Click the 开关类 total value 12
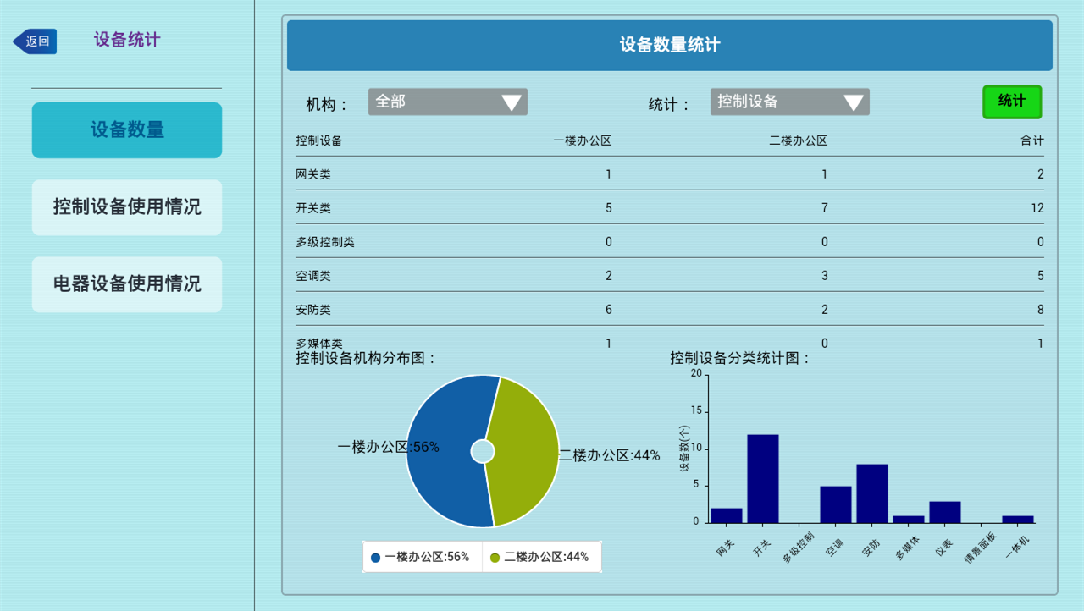The width and height of the screenshot is (1084, 611). 1037,208
